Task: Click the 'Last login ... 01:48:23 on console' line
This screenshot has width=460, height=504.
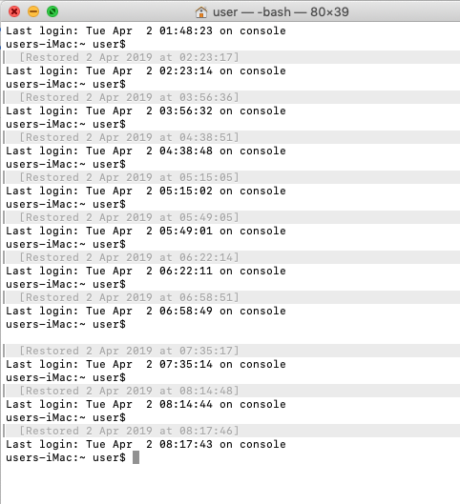Action: (146, 30)
